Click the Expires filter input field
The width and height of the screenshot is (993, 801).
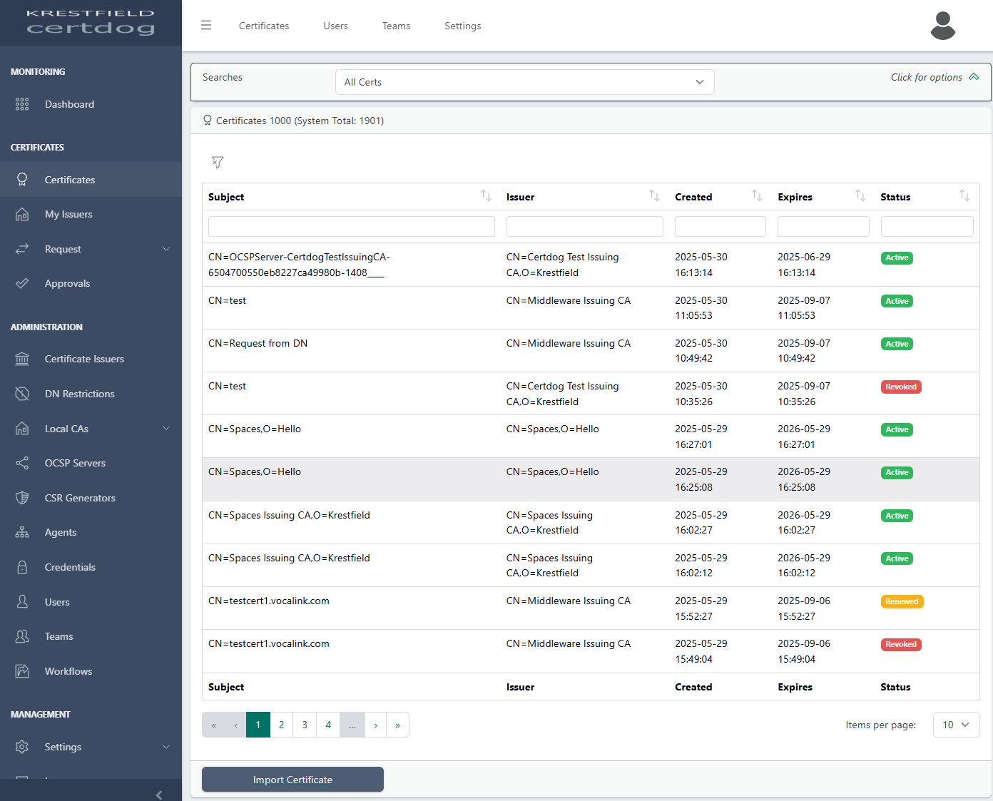click(x=823, y=226)
